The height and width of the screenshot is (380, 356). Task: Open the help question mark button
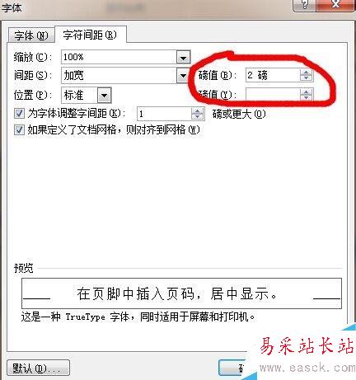pos(304,5)
